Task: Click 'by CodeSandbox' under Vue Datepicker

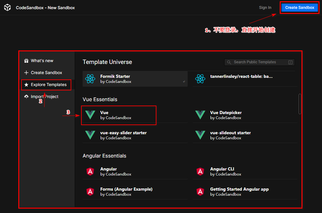Action: (226, 118)
